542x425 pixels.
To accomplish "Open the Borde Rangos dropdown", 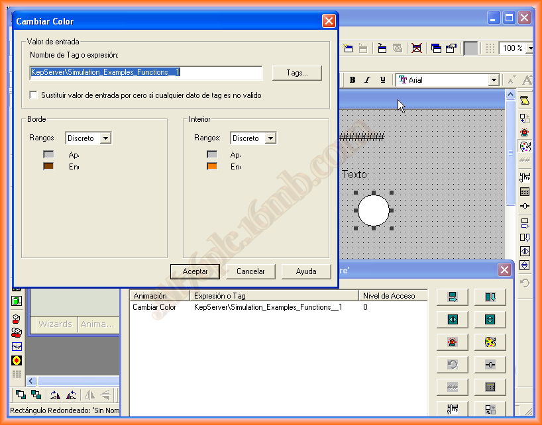I will 105,138.
